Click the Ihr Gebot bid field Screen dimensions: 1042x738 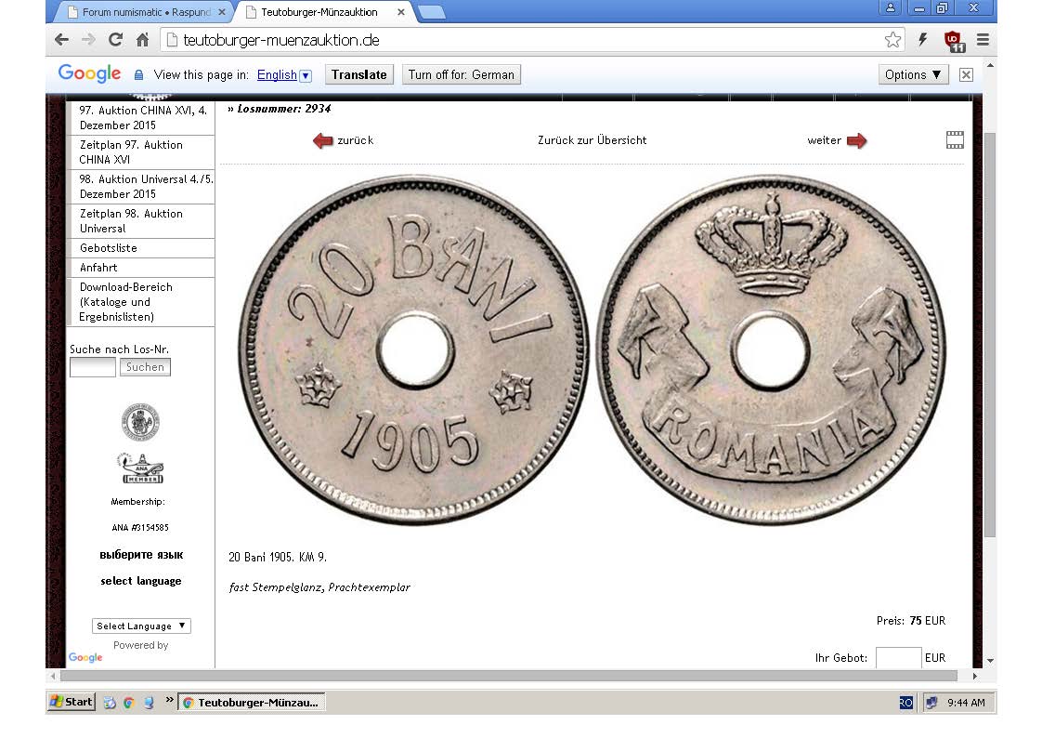click(898, 657)
